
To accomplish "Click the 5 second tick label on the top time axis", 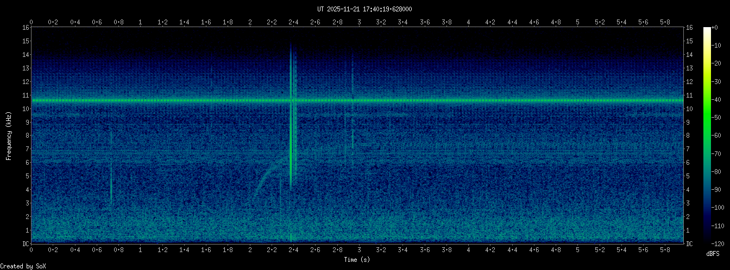I will pyautogui.click(x=577, y=22).
